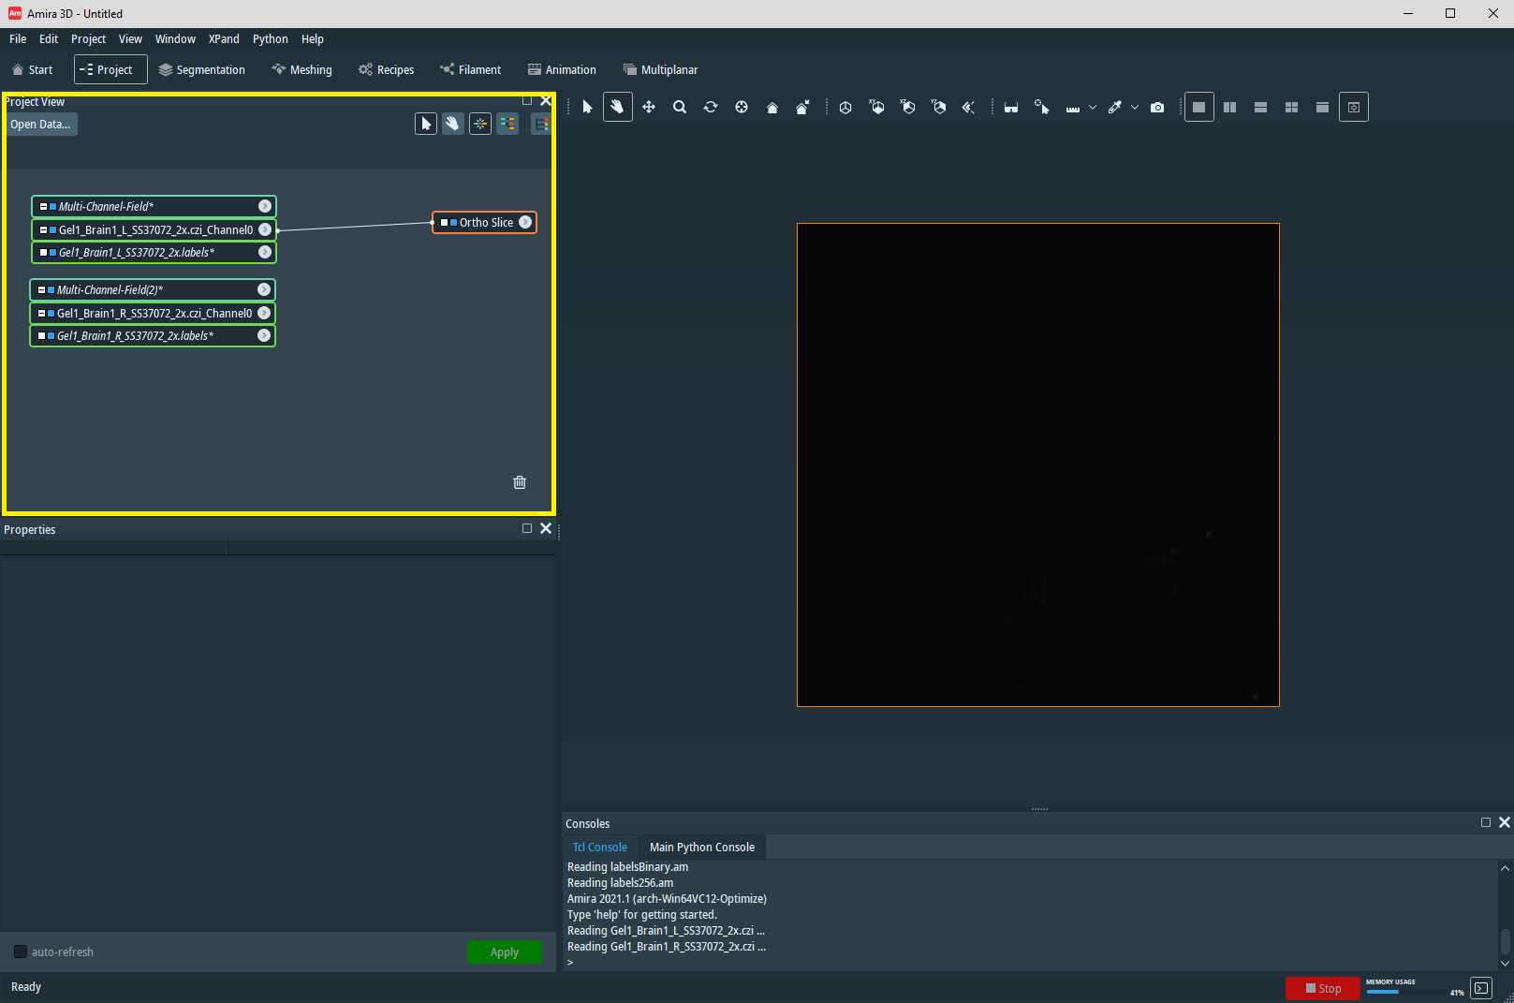This screenshot has width=1514, height=1003.
Task: Switch to Segmentation workroom tab
Action: pyautogui.click(x=201, y=70)
